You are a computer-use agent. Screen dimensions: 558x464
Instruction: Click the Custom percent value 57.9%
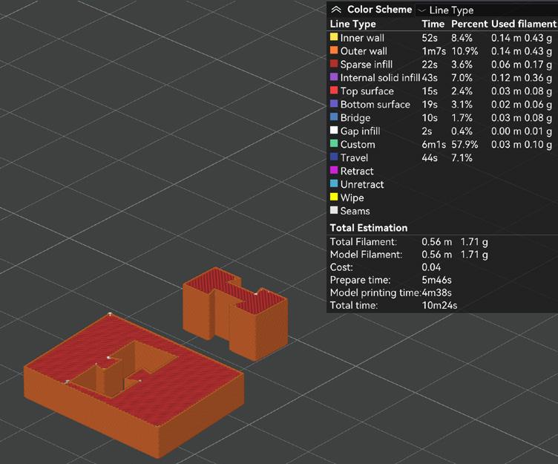coord(465,144)
